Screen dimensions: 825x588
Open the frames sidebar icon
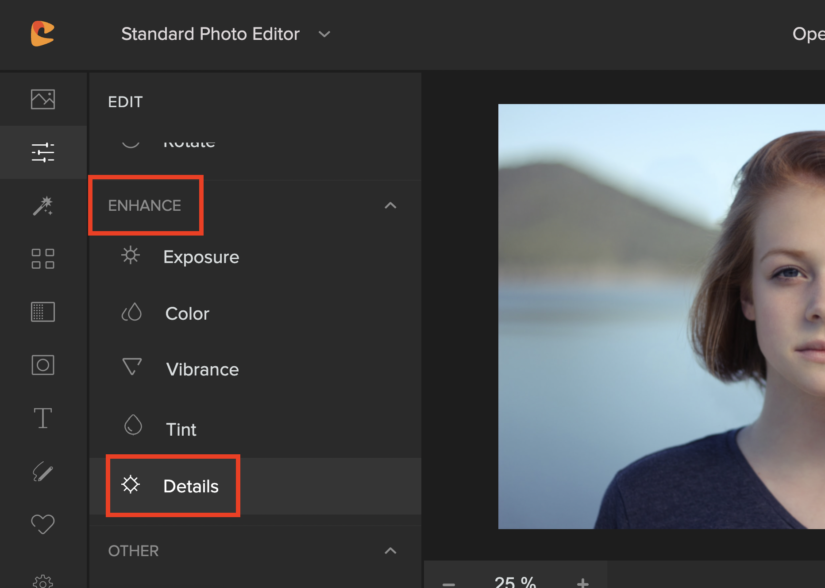43,365
